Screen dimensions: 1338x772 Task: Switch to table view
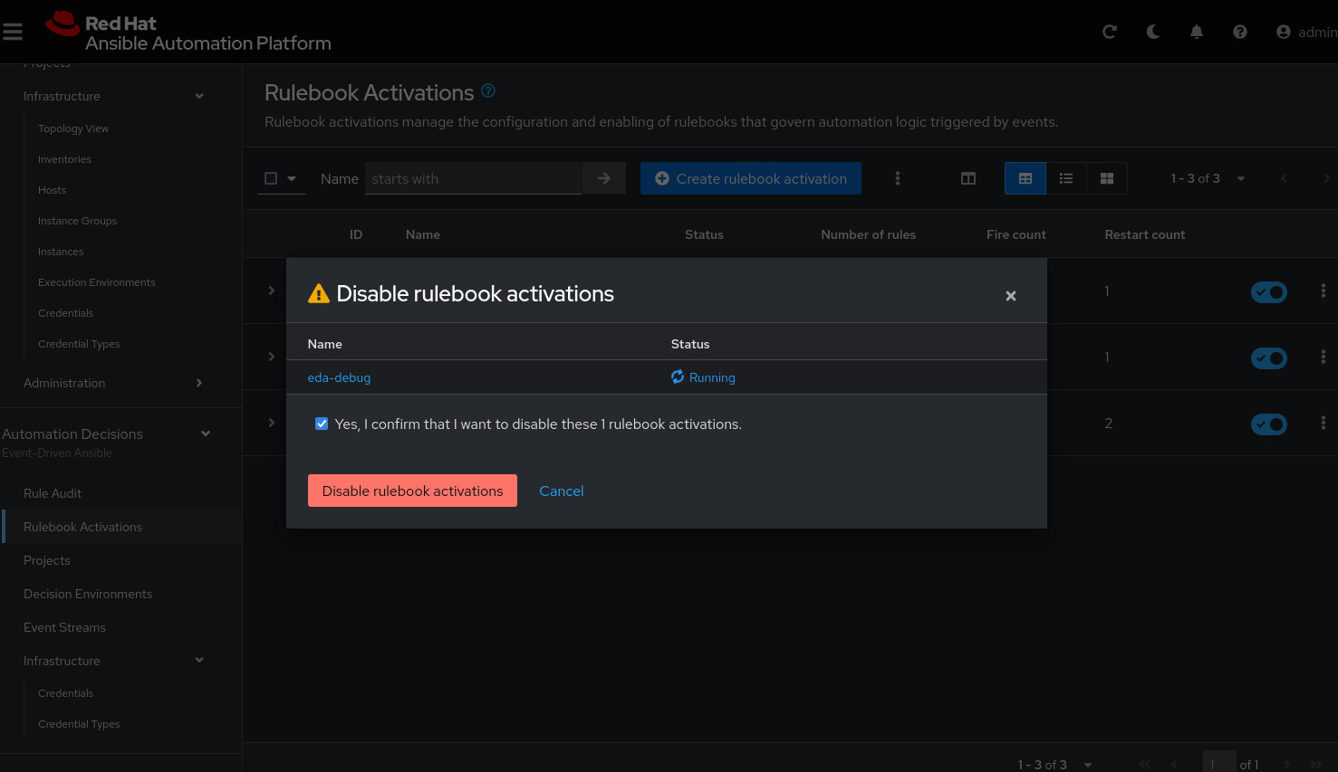(x=1025, y=178)
